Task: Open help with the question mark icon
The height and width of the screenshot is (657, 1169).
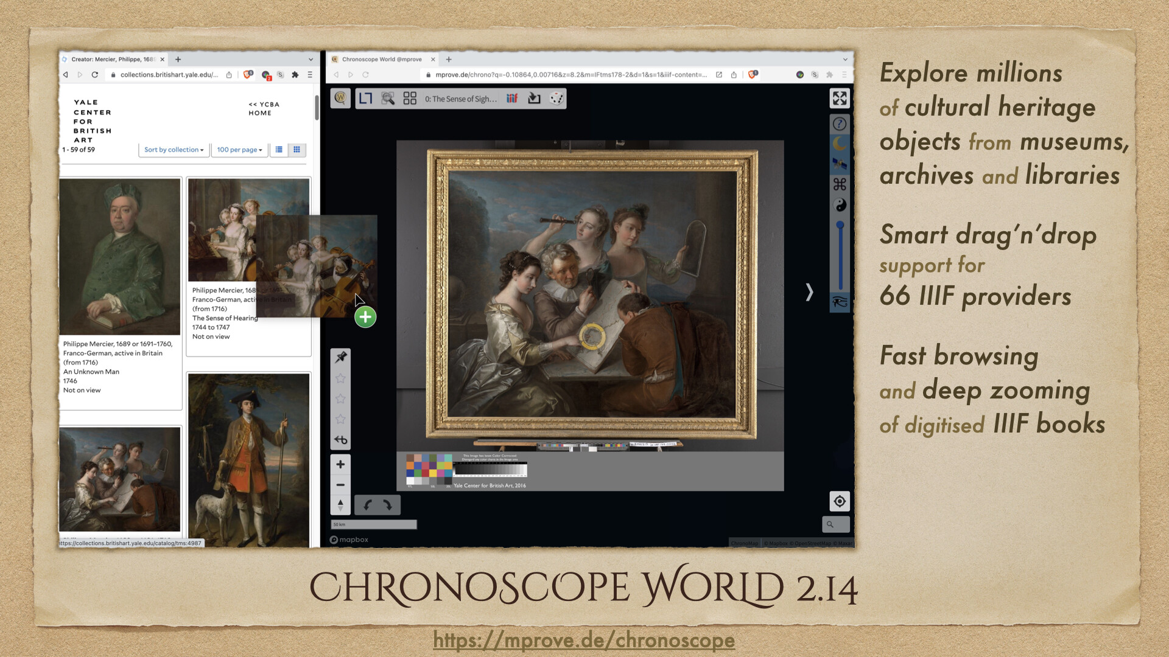Action: coord(840,124)
